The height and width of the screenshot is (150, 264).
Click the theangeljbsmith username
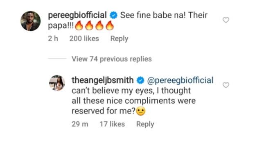103,80
